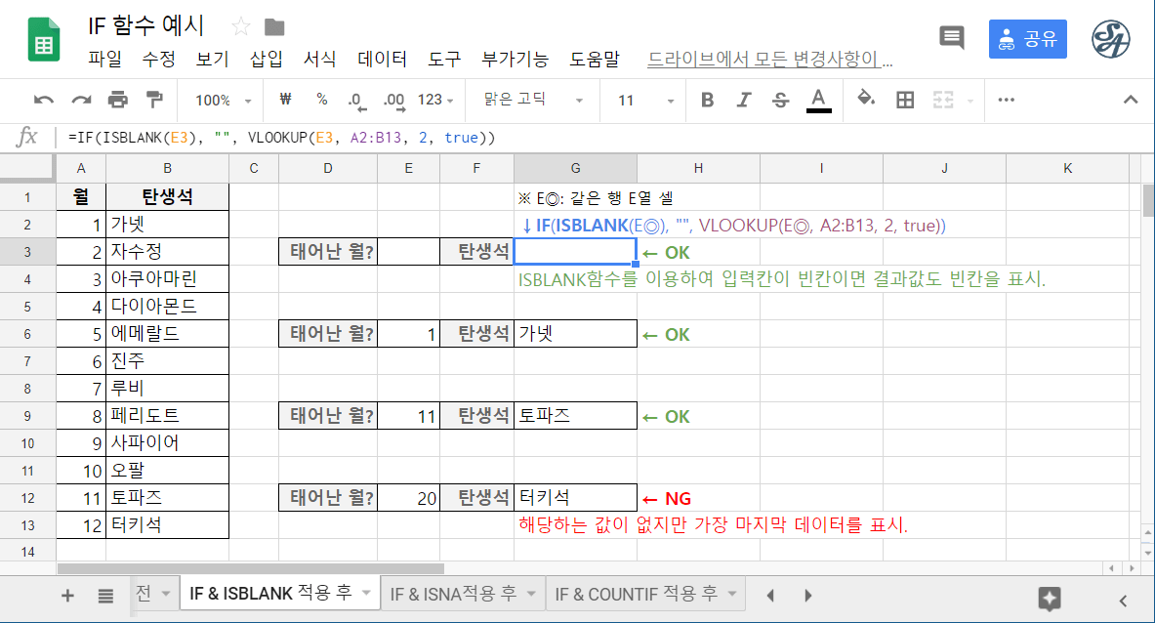Switch to the IF & ISNA적용 후 tab
This screenshot has width=1155, height=623.
453,594
